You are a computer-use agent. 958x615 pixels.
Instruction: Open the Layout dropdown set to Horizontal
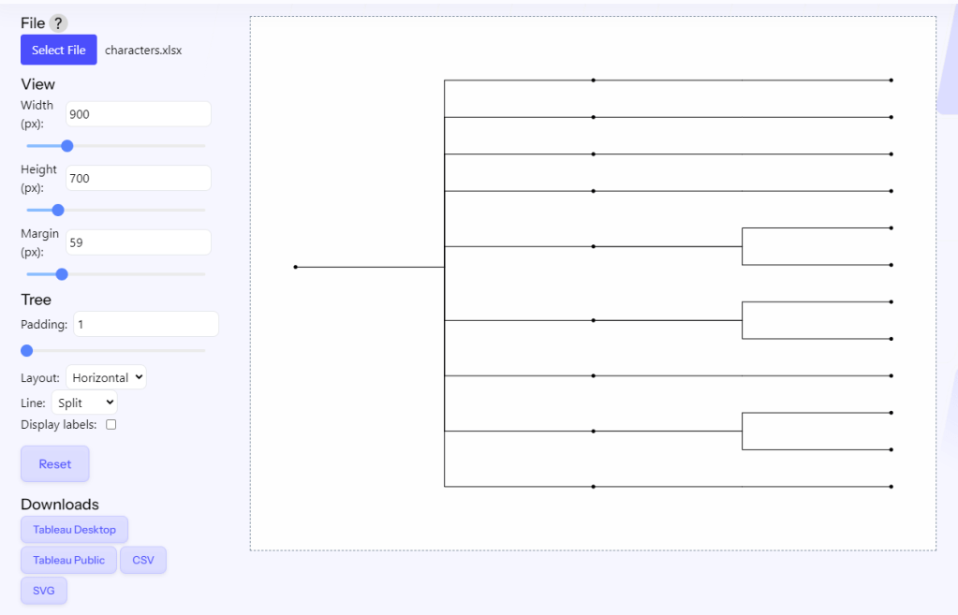pyautogui.click(x=106, y=378)
